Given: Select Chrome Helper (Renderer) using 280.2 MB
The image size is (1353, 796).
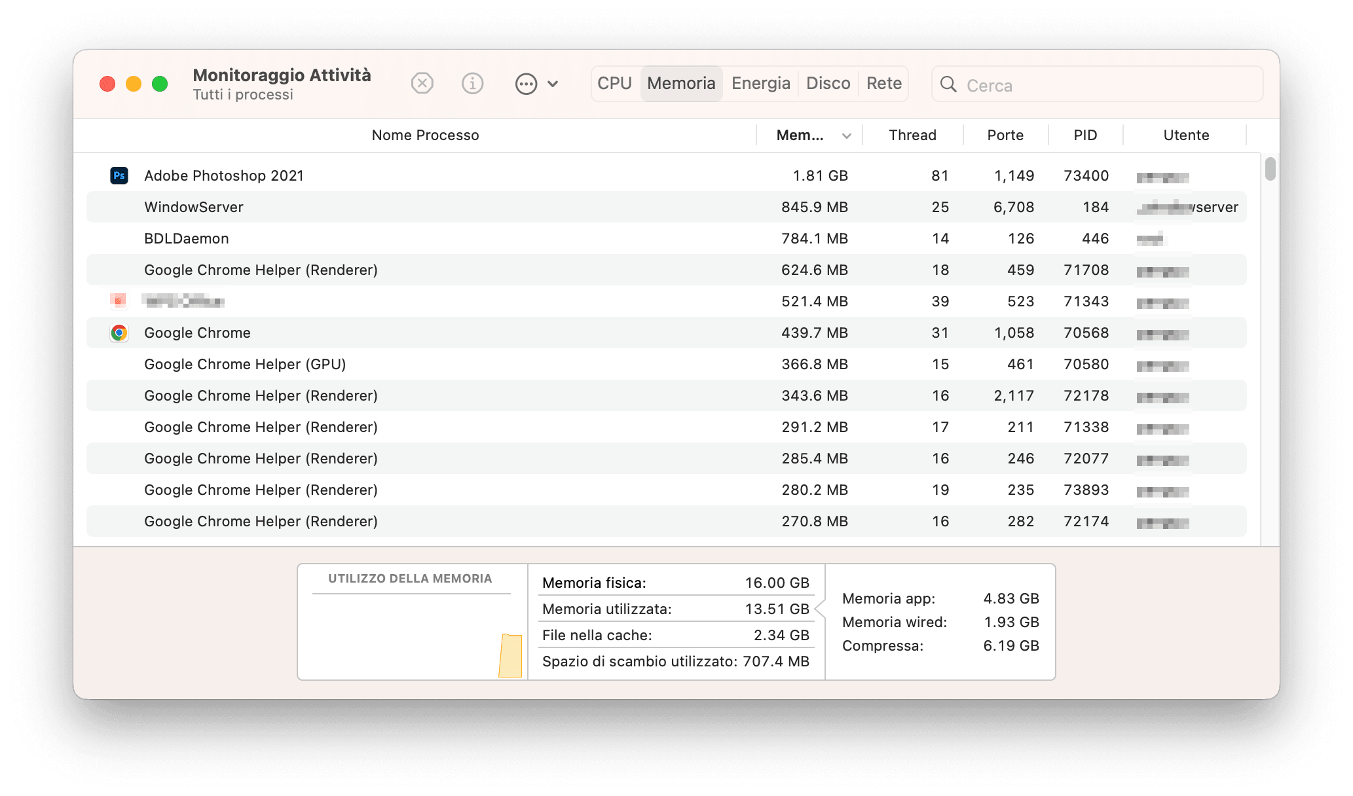Looking at the screenshot, I should tap(667, 490).
